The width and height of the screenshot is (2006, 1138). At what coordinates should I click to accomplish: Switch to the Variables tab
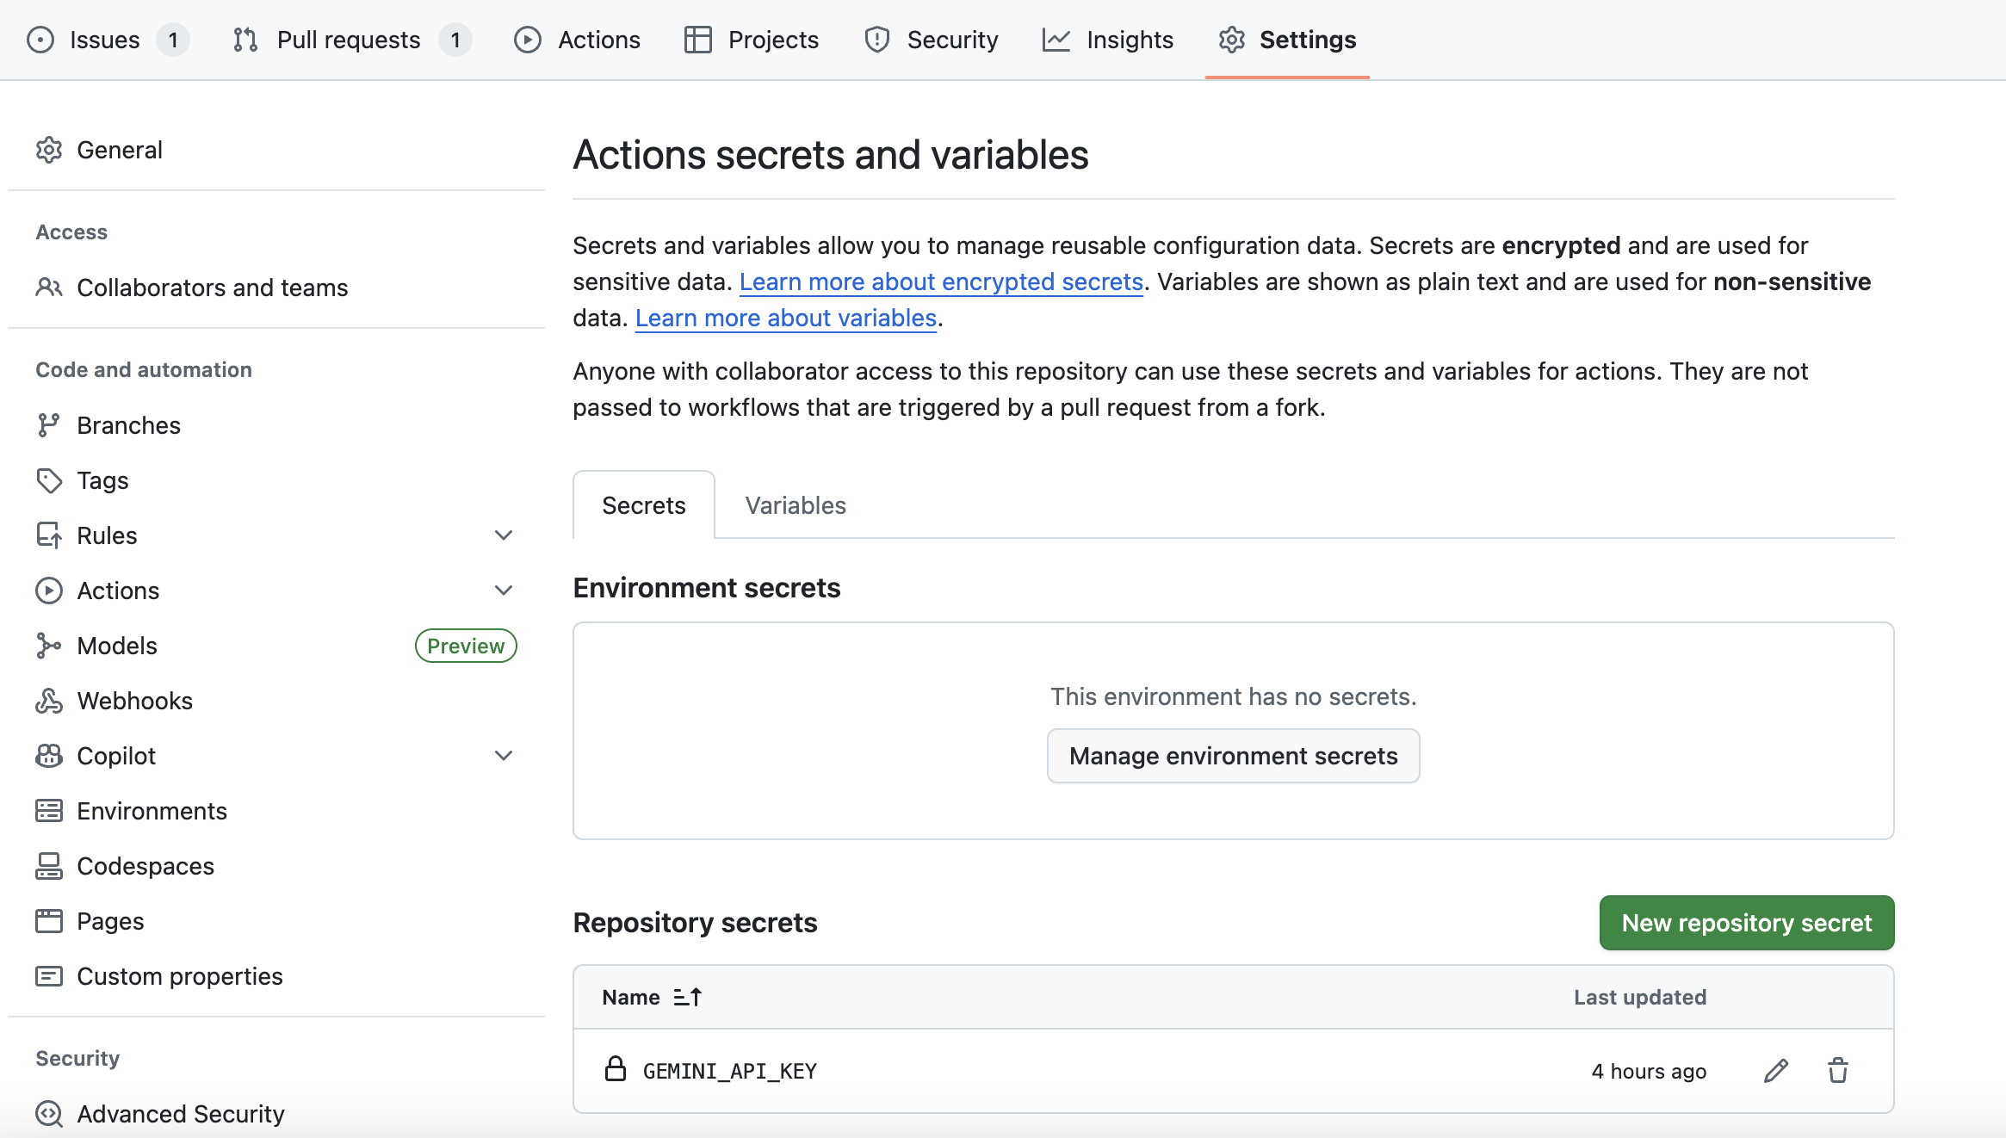point(795,505)
